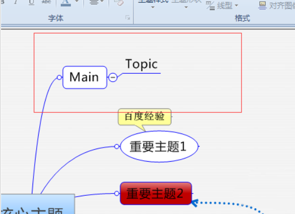Screen dimensions: 295x214
Task: Click the clear formatting eraser icon
Action: click(x=119, y=3)
